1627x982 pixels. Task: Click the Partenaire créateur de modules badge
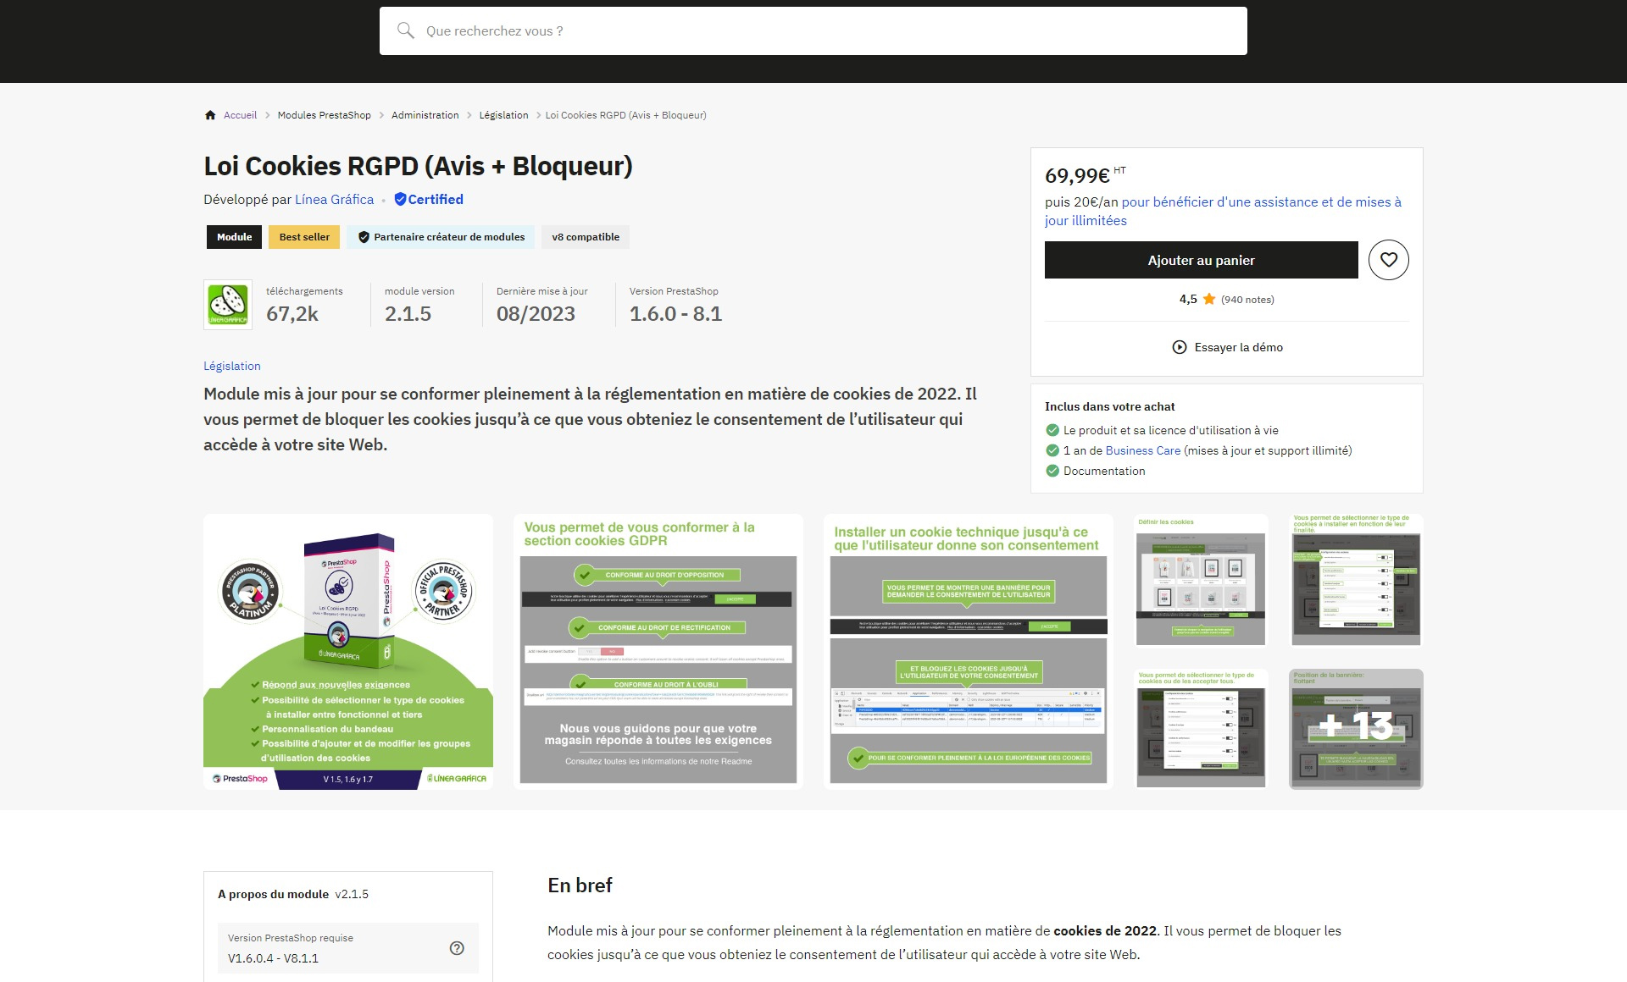click(x=441, y=237)
